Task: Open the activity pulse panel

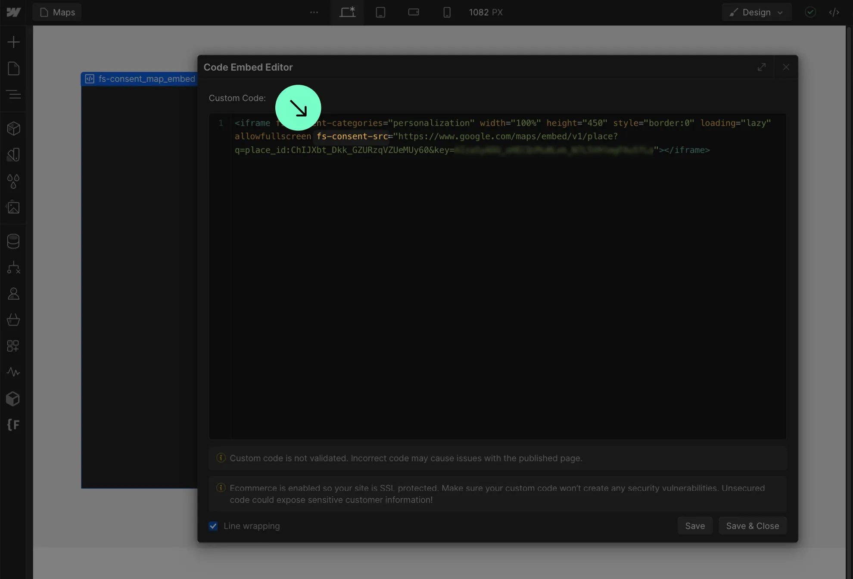Action: coord(13,372)
